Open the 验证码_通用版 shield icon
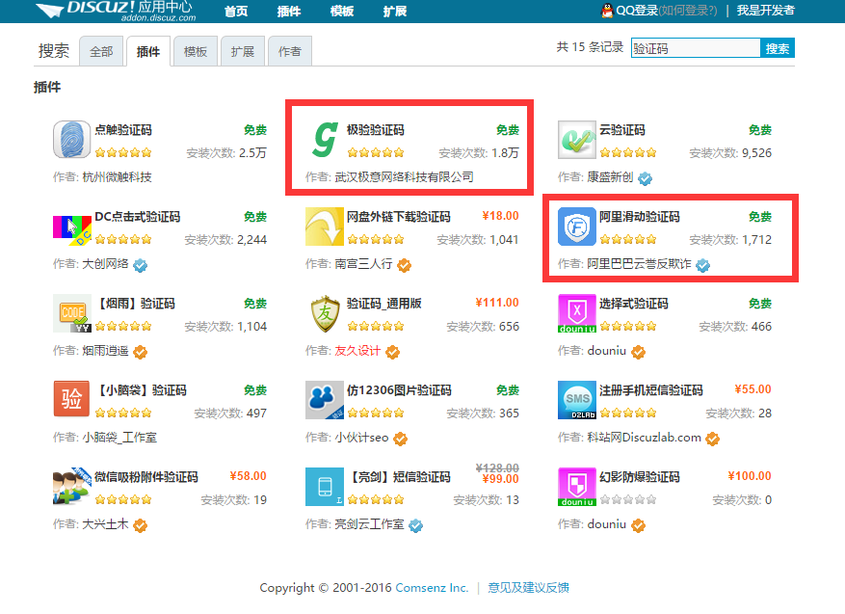This screenshot has width=845, height=614. (325, 313)
